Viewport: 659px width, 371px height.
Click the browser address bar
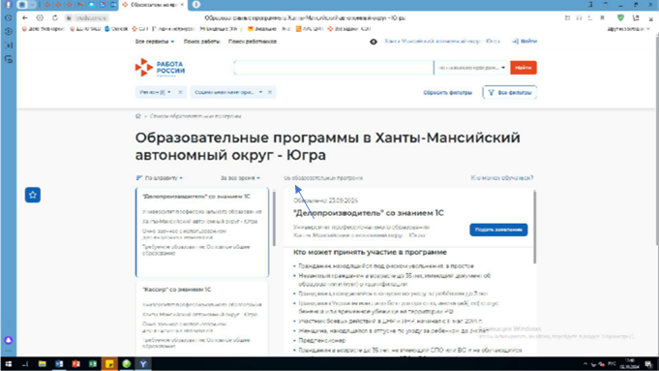305,18
